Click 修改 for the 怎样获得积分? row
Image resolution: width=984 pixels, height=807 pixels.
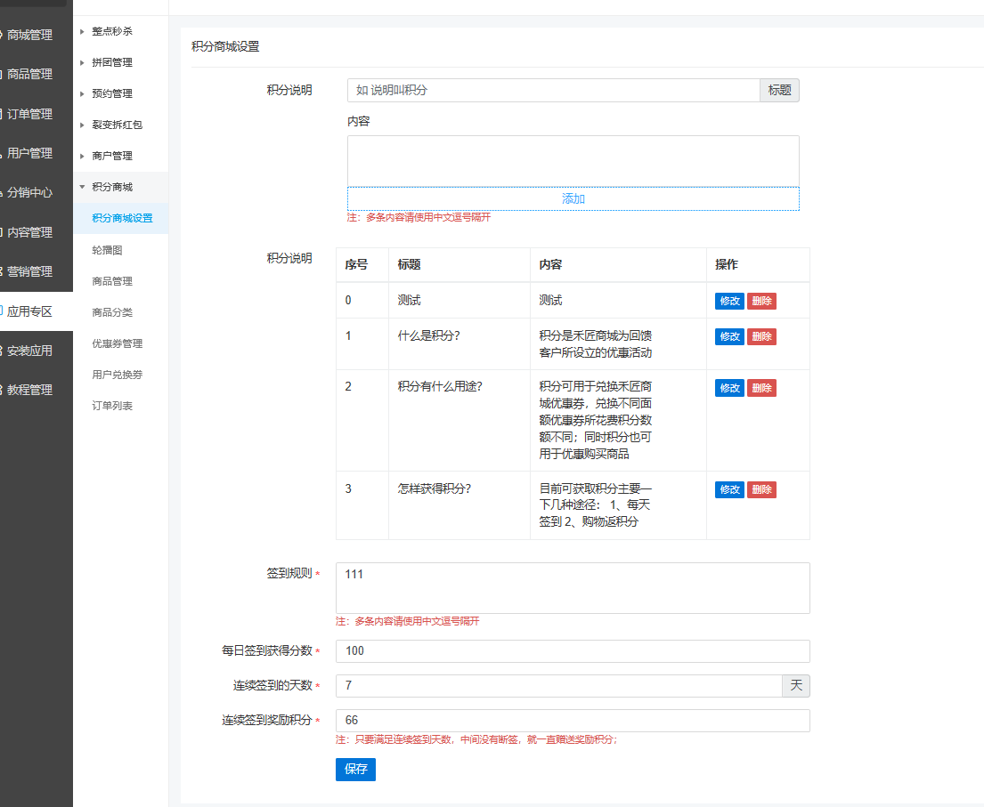click(x=729, y=489)
